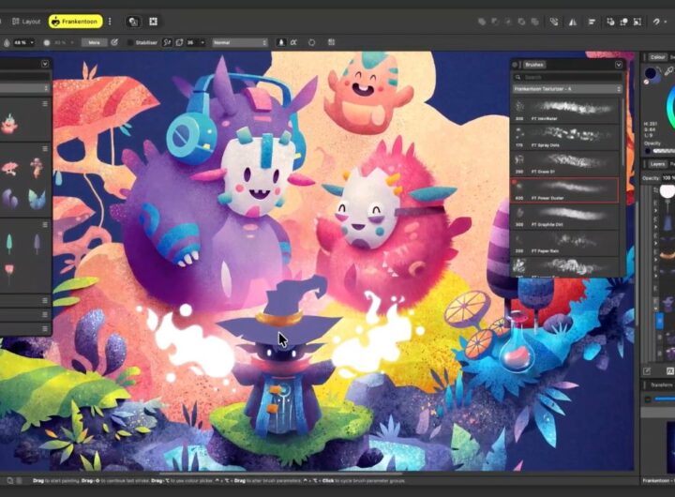Image resolution: width=675 pixels, height=497 pixels.
Task: Click the layer Opacity 100 % field
Action: coord(667,178)
